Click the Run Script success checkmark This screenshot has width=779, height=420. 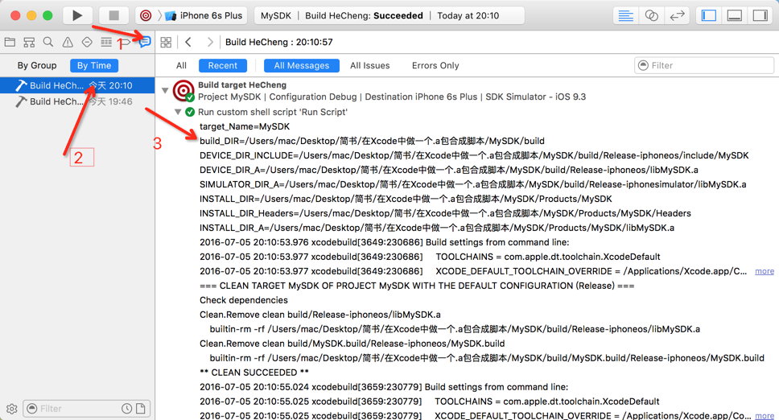coord(190,112)
